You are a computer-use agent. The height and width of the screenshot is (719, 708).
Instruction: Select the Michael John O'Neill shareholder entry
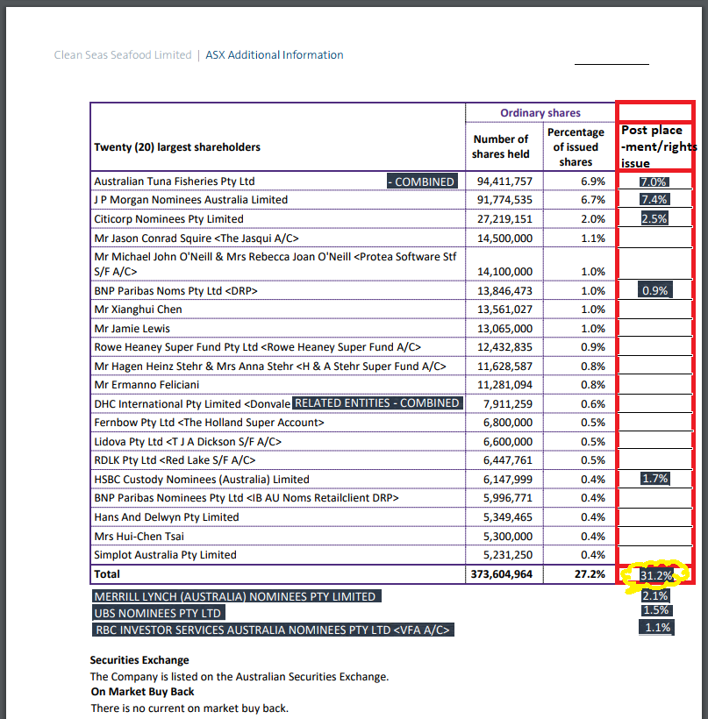275,264
